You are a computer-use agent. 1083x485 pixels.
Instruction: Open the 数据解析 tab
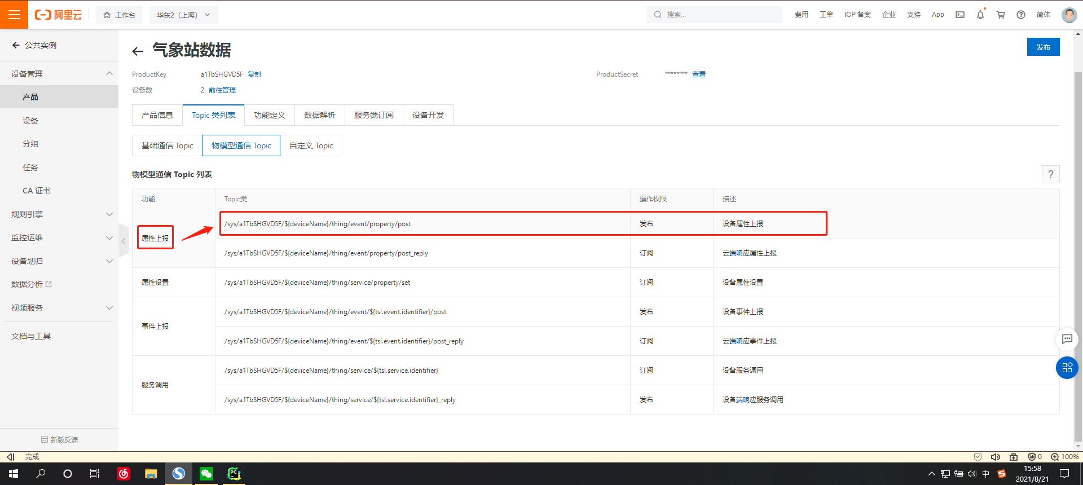tap(320, 115)
